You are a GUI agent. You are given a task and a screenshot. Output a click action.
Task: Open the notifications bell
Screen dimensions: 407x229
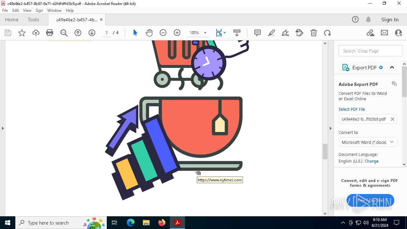point(369,19)
